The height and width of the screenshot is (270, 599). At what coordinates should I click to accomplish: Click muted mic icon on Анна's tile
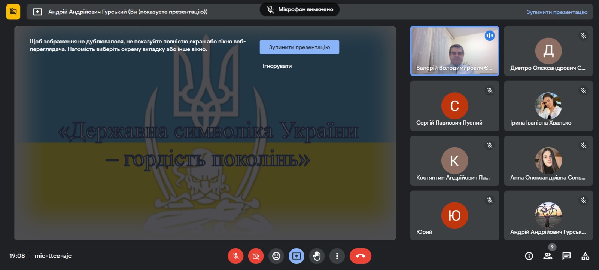point(583,145)
